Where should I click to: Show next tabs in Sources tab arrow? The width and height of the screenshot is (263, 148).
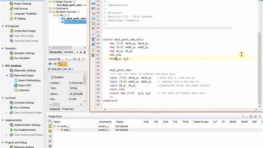pos(81,52)
